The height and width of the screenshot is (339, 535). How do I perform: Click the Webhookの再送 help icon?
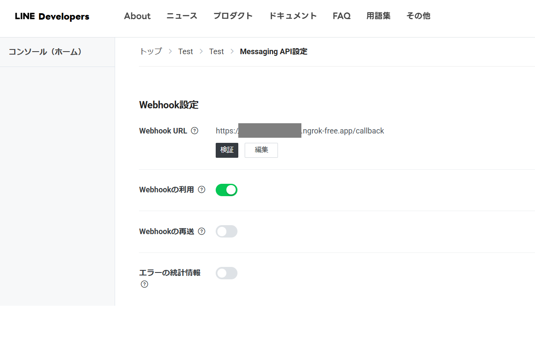tap(201, 231)
